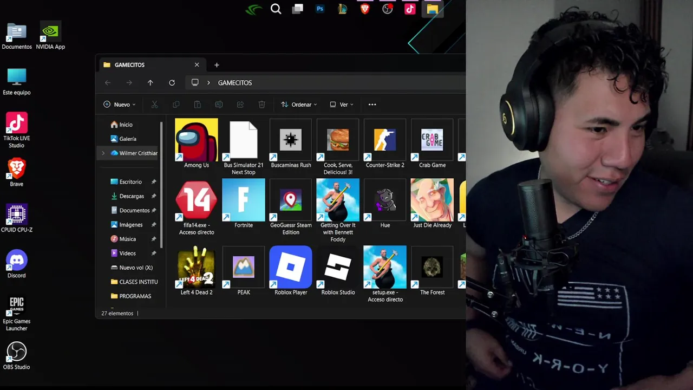The height and width of the screenshot is (390, 693).
Task: Select the Hue game shortcut
Action: [385, 204]
